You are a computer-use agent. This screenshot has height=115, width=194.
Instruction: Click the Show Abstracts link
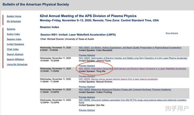click(x=172, y=33)
